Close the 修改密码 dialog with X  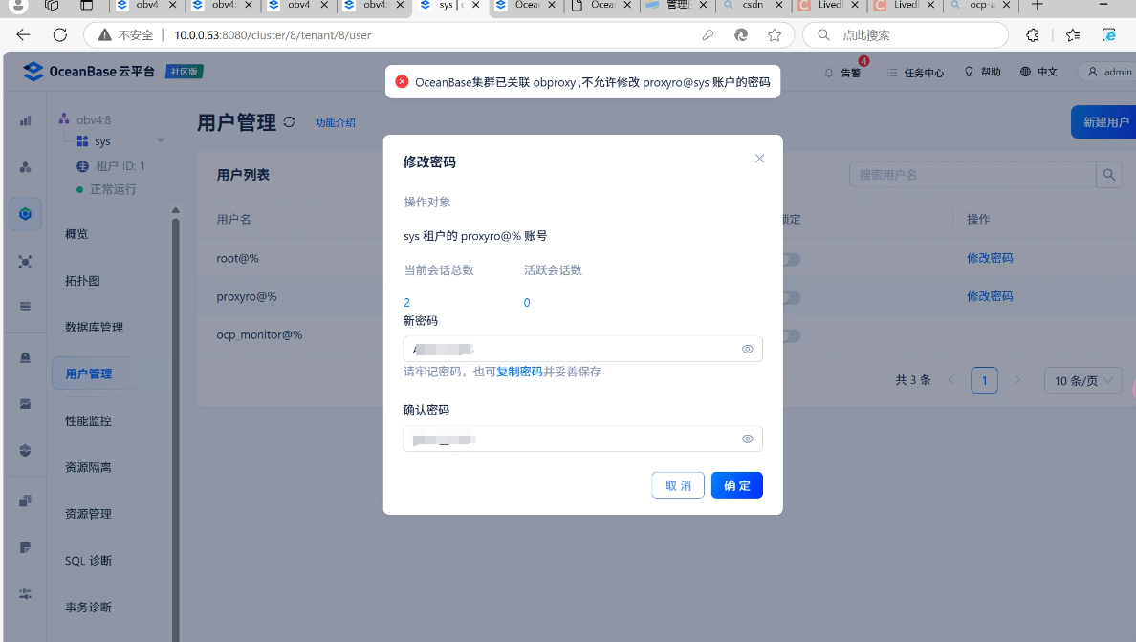[759, 159]
